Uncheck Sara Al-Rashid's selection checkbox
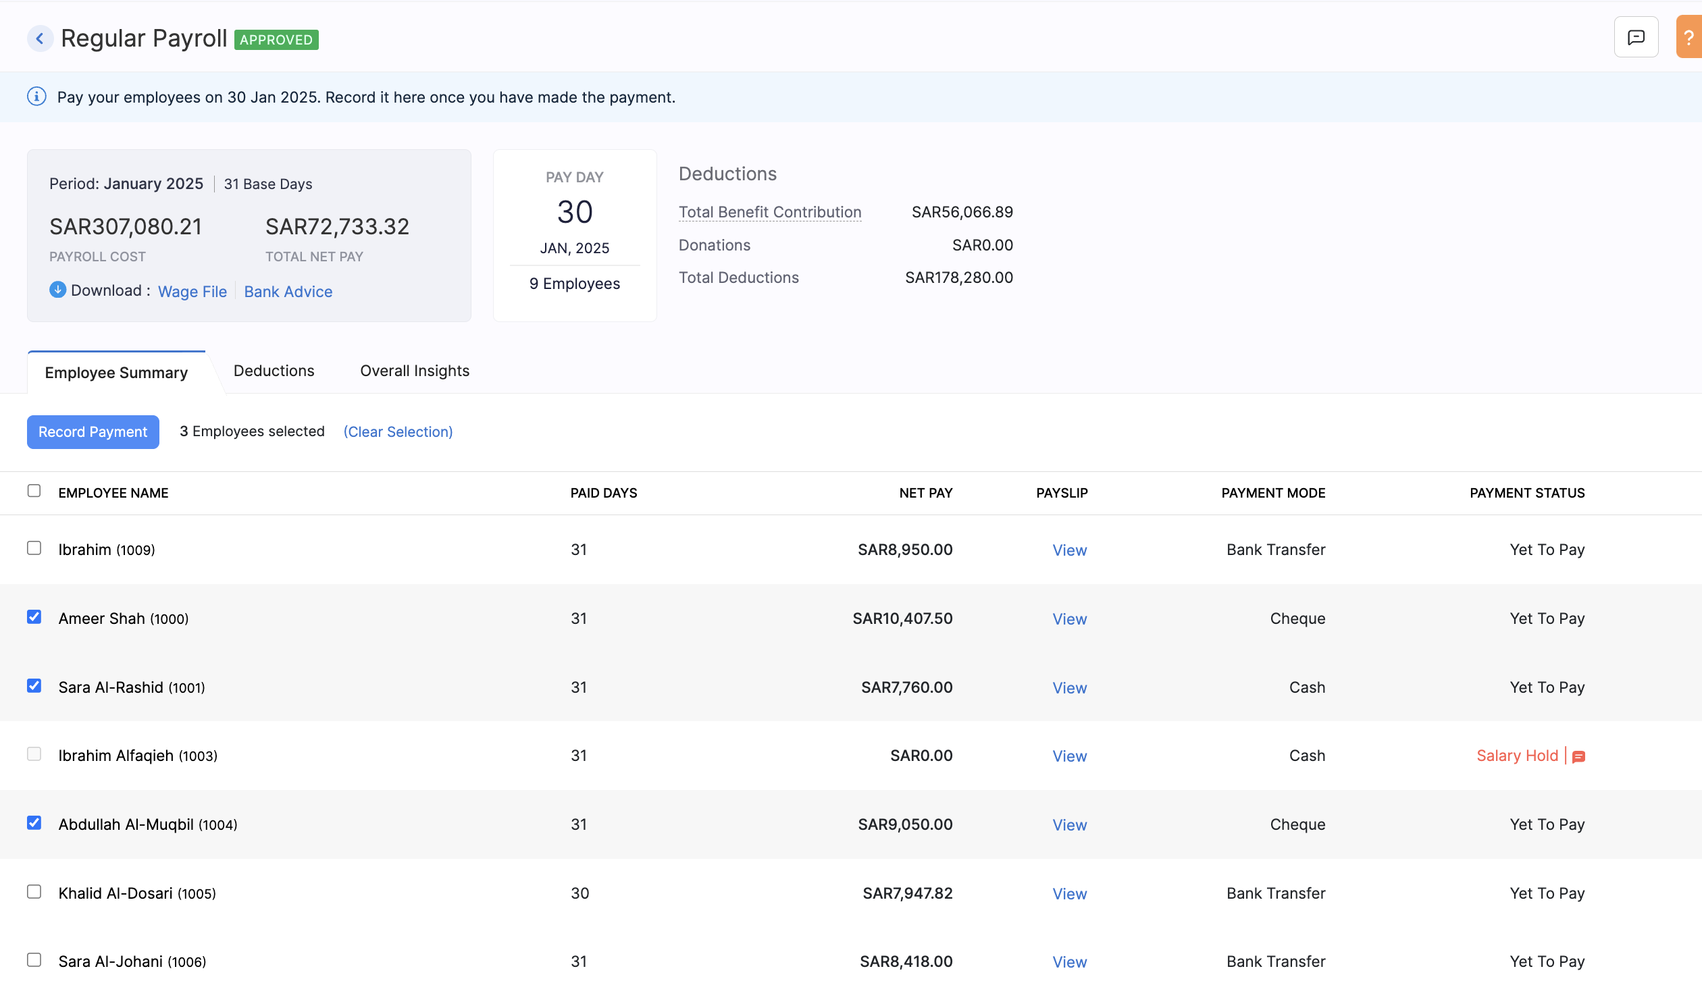Viewport: 1702px width, 1002px height. point(34,687)
